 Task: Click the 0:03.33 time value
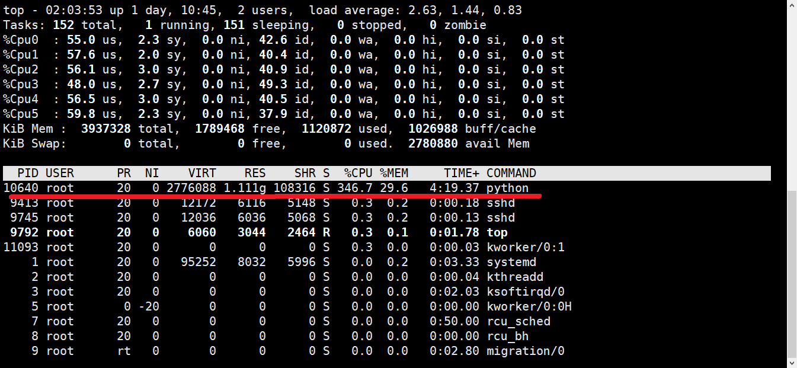click(454, 262)
